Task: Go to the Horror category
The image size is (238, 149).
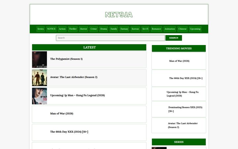Action: pos(84,29)
